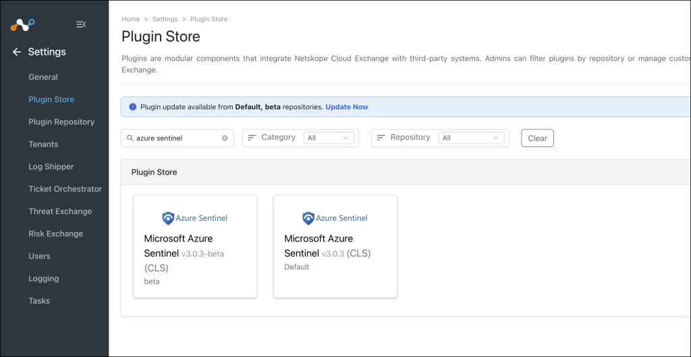
Task: Click Settings breadcrumb link
Action: 165,20
